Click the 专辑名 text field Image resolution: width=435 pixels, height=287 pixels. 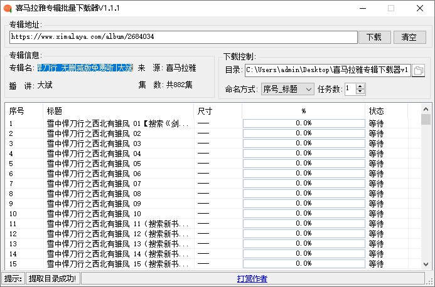[85, 68]
